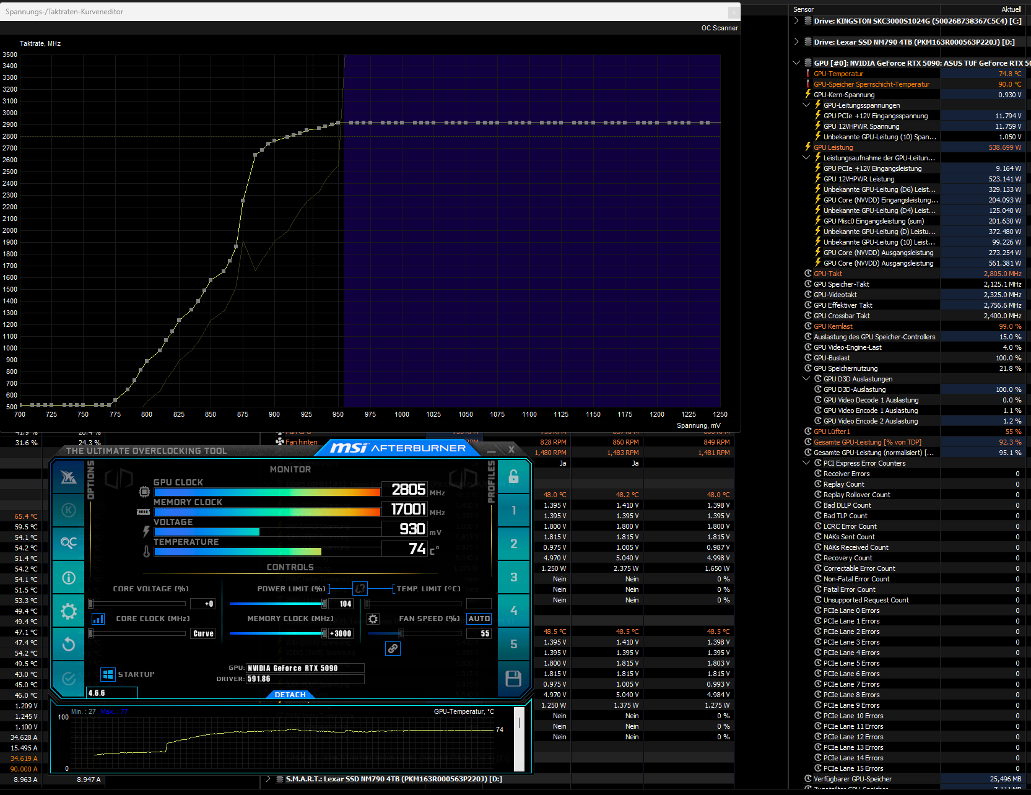
Task: Expand the S.M.A.R.T. Lexar SSD node
Action: [x=268, y=779]
